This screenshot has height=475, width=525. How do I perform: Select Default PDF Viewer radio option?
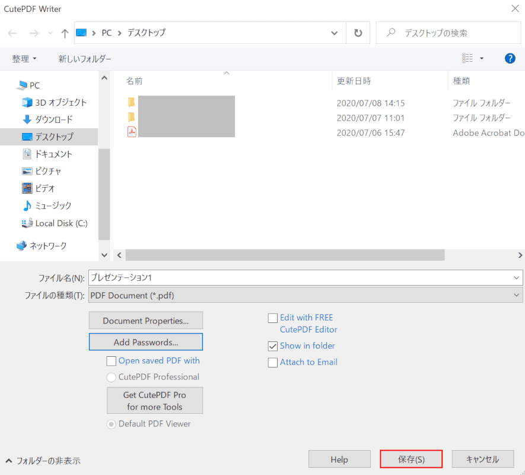[x=111, y=424]
